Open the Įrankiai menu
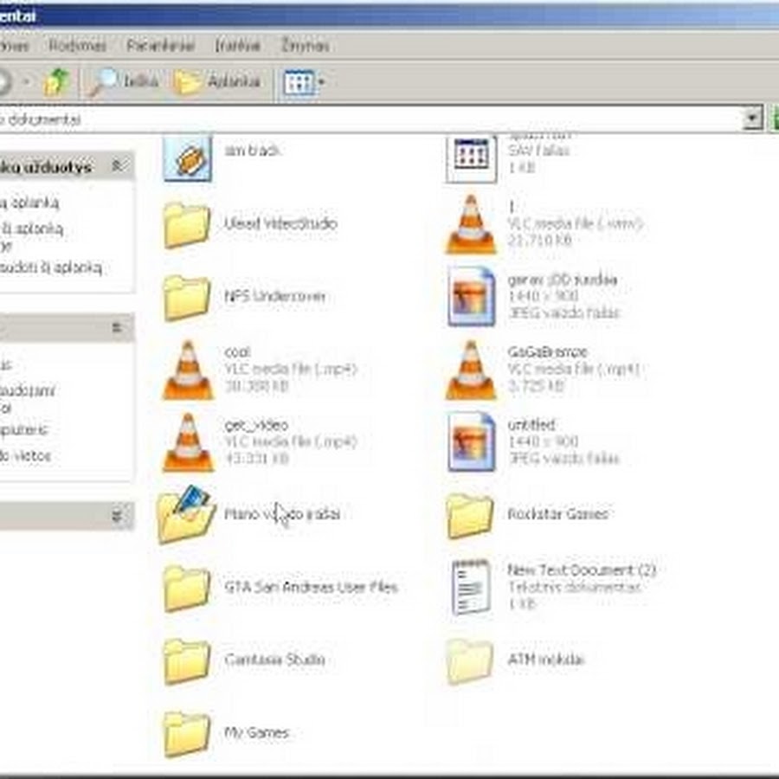Image resolution: width=779 pixels, height=779 pixels. pyautogui.click(x=237, y=45)
